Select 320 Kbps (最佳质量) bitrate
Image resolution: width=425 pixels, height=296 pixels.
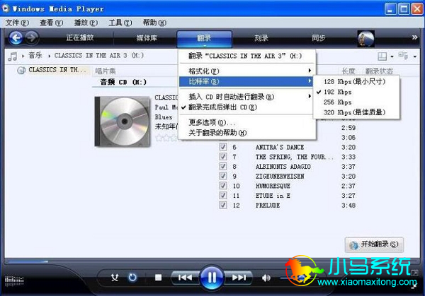pos(356,112)
